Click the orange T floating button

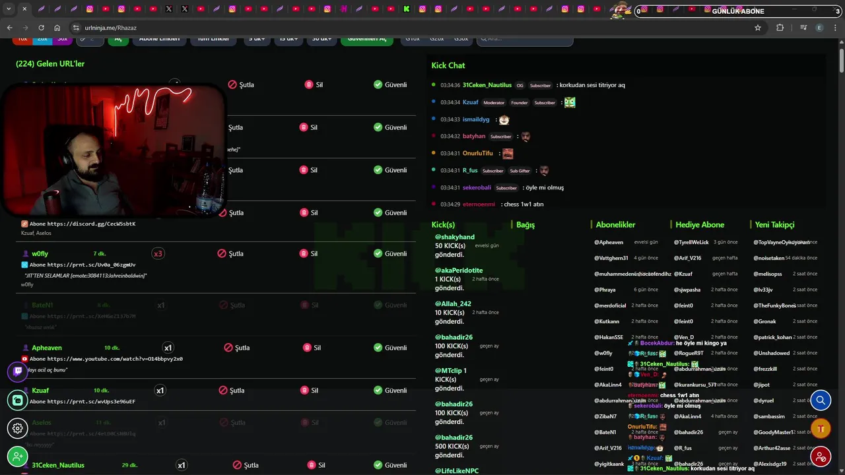(x=821, y=428)
